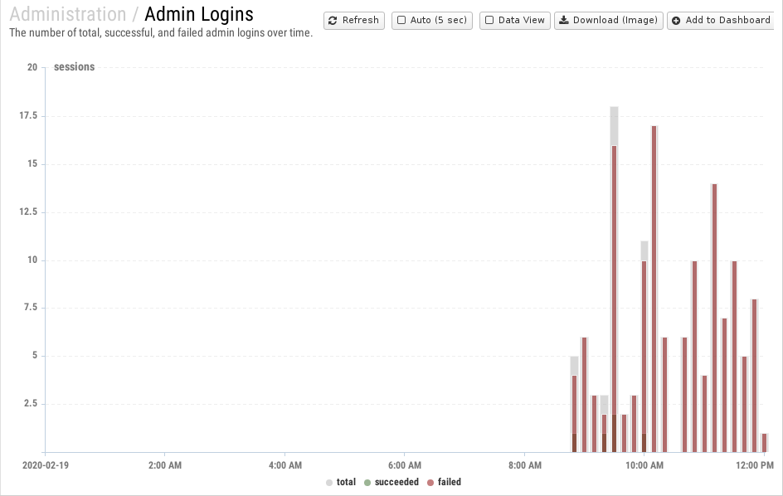Click the bar reaching 14 sessions
The height and width of the screenshot is (496, 783).
click(x=714, y=319)
